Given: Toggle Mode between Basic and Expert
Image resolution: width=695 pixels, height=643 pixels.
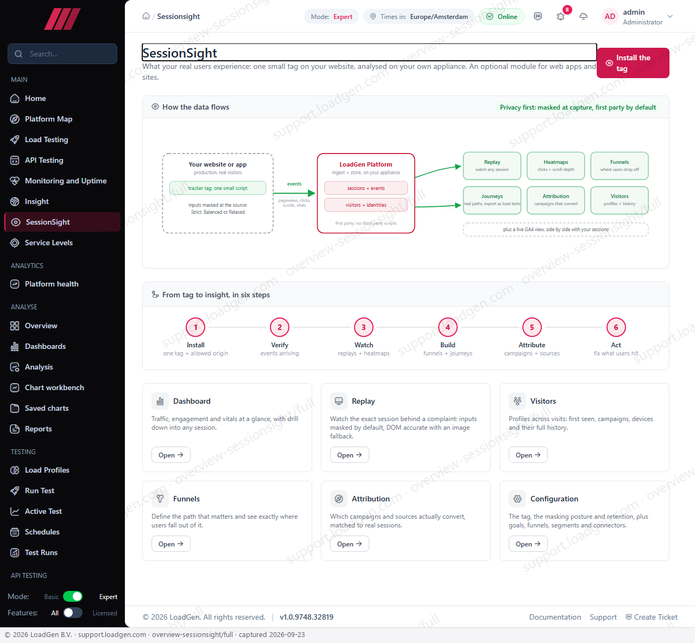Looking at the screenshot, I should pyautogui.click(x=73, y=596).
